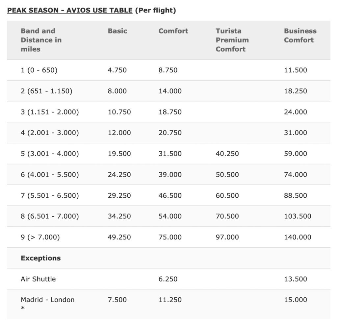Viewport: 337px width, 320px height.
Task: Click band 1 (0 - 650) row label
Action: pos(39,70)
